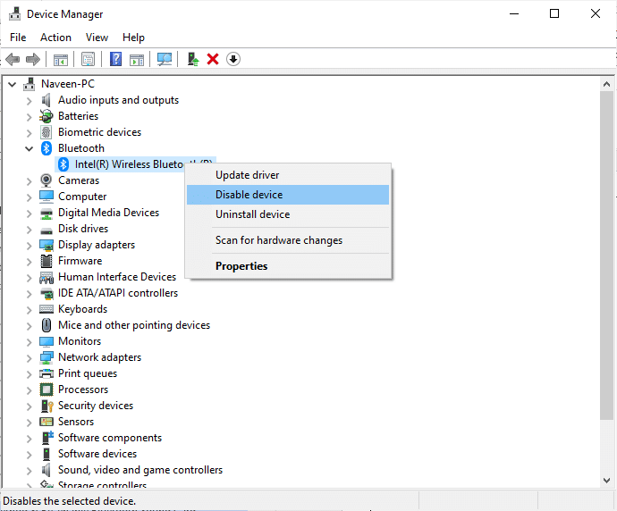Viewport: 617px width, 511px height.
Task: Click the Bluetooth category icon in tree
Action: click(x=46, y=148)
